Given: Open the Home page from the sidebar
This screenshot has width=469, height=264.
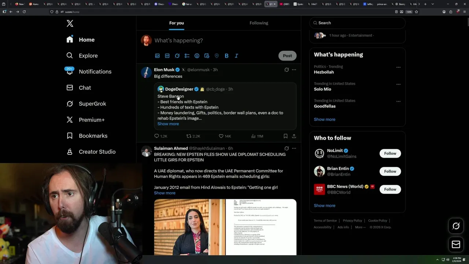Looking at the screenshot, I should [81, 40].
